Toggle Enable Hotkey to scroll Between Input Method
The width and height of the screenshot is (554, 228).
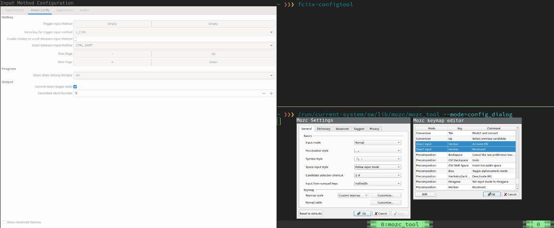[75, 39]
